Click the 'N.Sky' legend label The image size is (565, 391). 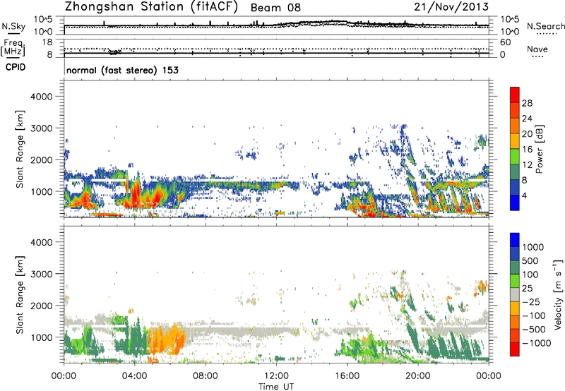pos(13,26)
